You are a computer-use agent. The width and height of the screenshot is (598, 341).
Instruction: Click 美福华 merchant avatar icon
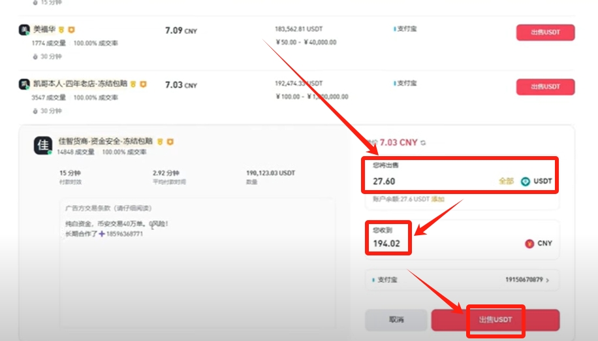(24, 29)
